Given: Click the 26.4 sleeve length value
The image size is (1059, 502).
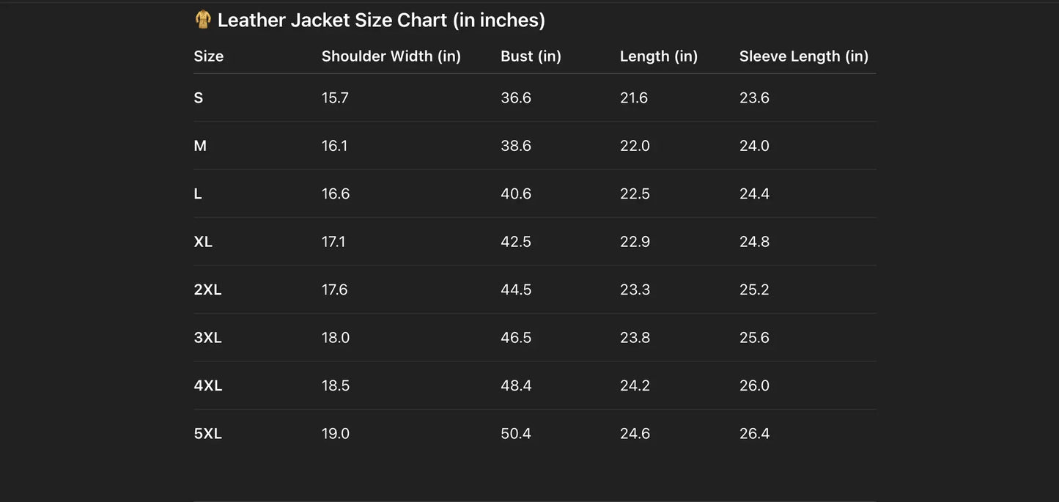Looking at the screenshot, I should click(x=754, y=434).
